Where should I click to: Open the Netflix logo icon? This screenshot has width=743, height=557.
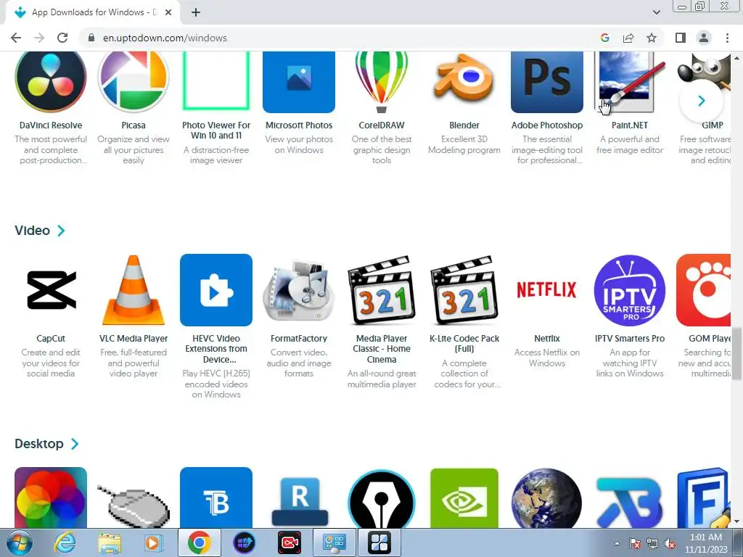(x=547, y=290)
